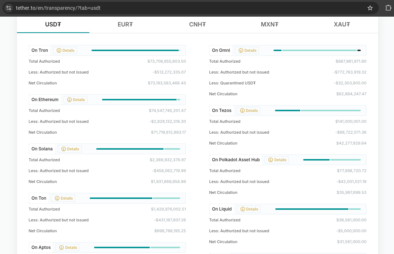
Task: Select Ethereum net circulation $71,719,612,883.17
Action: pos(168,132)
